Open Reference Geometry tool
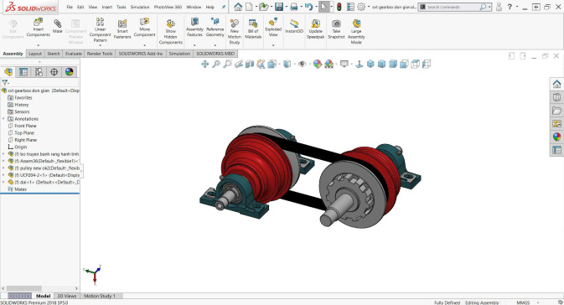 pos(215,28)
